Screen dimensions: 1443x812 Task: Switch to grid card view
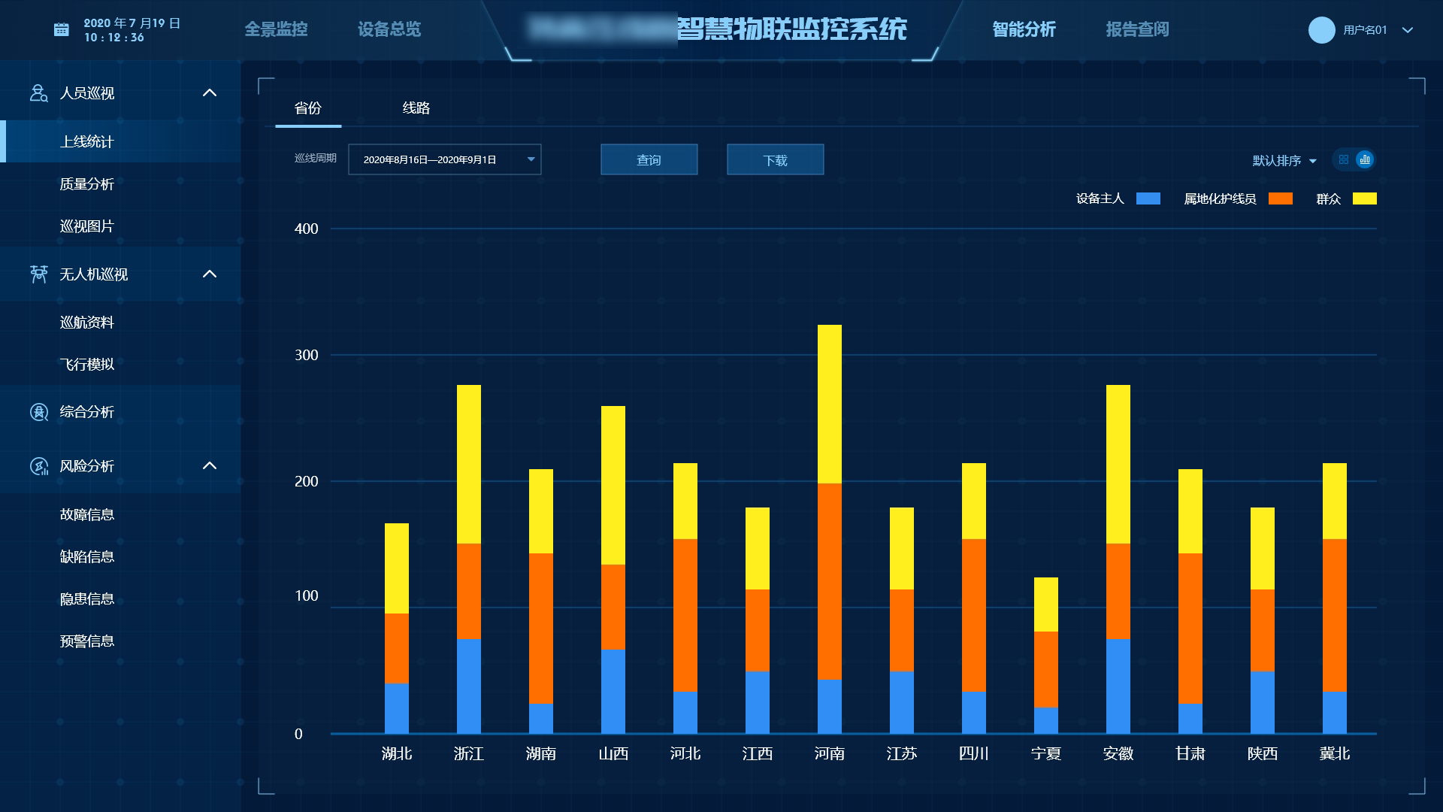tap(1344, 159)
